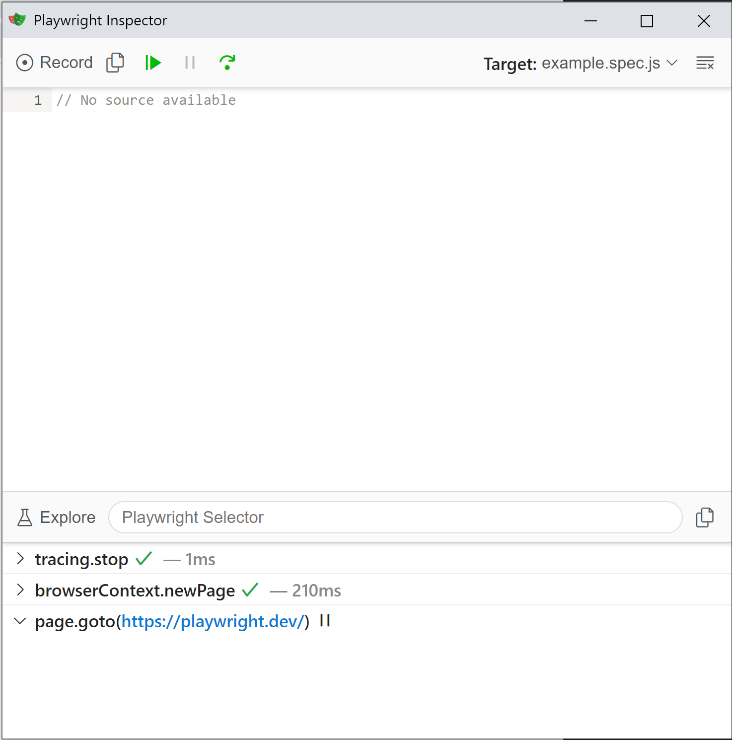The width and height of the screenshot is (732, 740).
Task: Copy selector using icon beside selector field
Action: 705,518
